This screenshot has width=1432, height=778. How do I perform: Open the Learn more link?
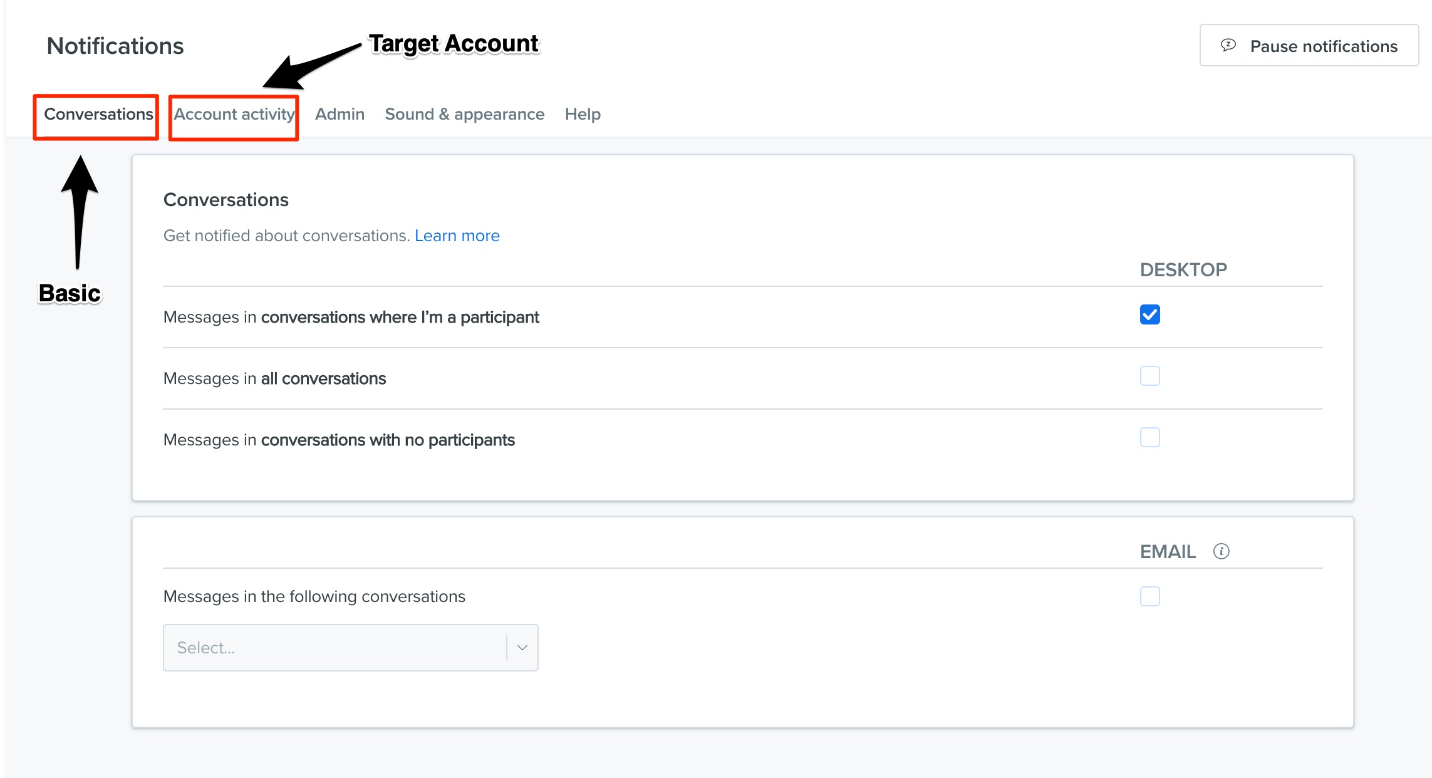coord(457,236)
